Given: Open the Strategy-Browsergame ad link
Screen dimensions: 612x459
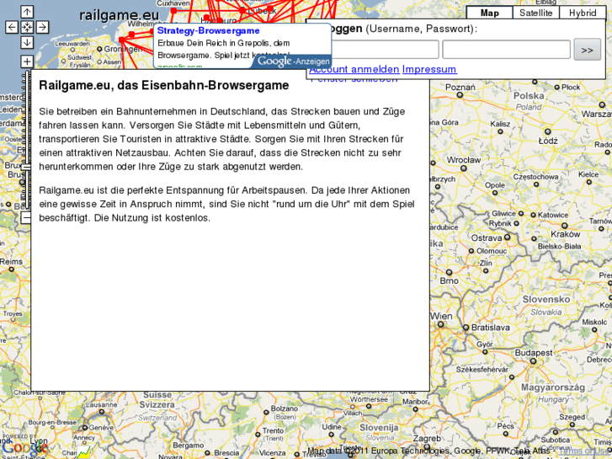Looking at the screenshot, I should coord(209,31).
